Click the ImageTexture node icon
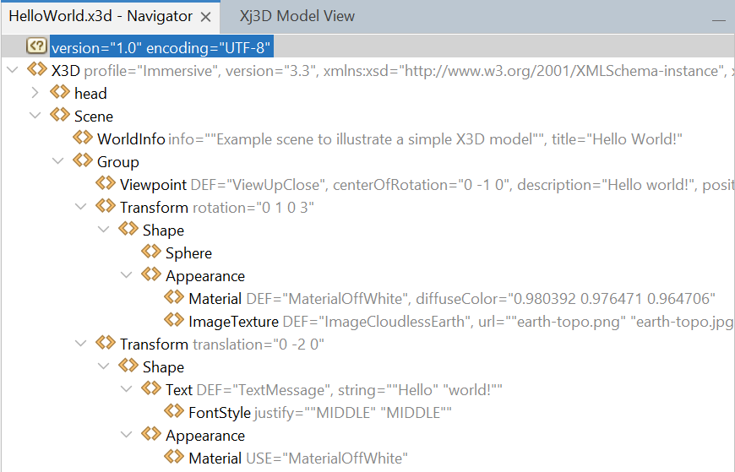This screenshot has height=472, width=735. (174, 321)
